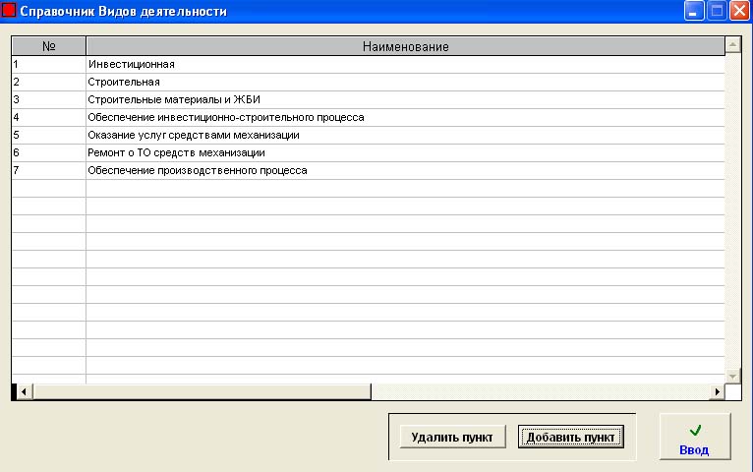Close the Справочник Видов деятельности window
753x472 pixels.
(x=739, y=11)
